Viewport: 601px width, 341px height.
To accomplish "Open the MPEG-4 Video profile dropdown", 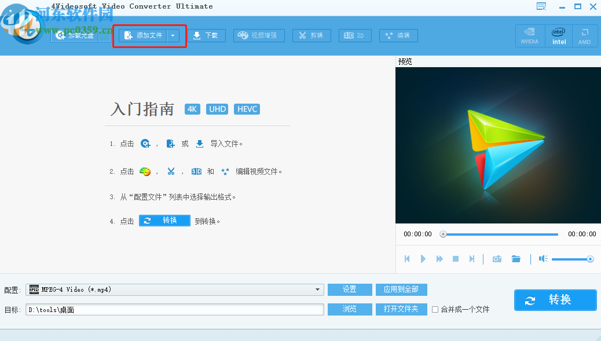I will point(317,289).
